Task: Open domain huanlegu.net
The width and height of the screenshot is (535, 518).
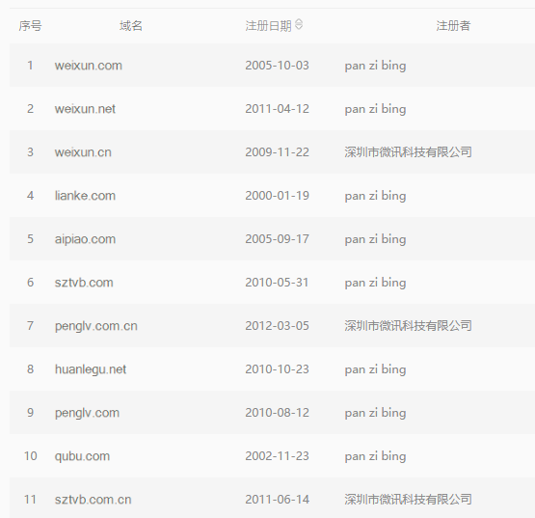Action: [x=91, y=369]
